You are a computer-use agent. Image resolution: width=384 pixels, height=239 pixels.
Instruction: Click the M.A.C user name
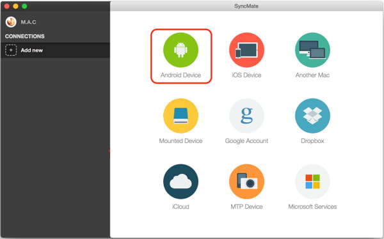[x=28, y=22]
